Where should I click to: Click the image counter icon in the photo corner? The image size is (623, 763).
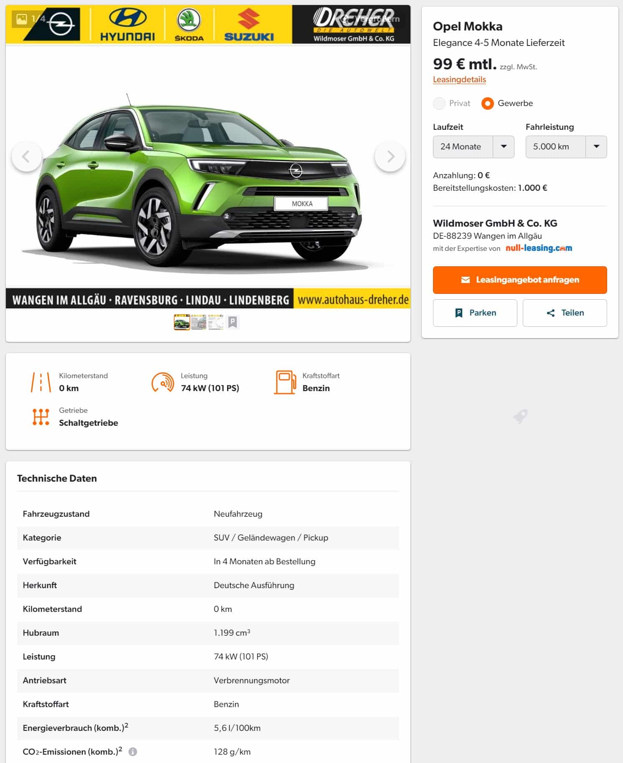[22, 19]
